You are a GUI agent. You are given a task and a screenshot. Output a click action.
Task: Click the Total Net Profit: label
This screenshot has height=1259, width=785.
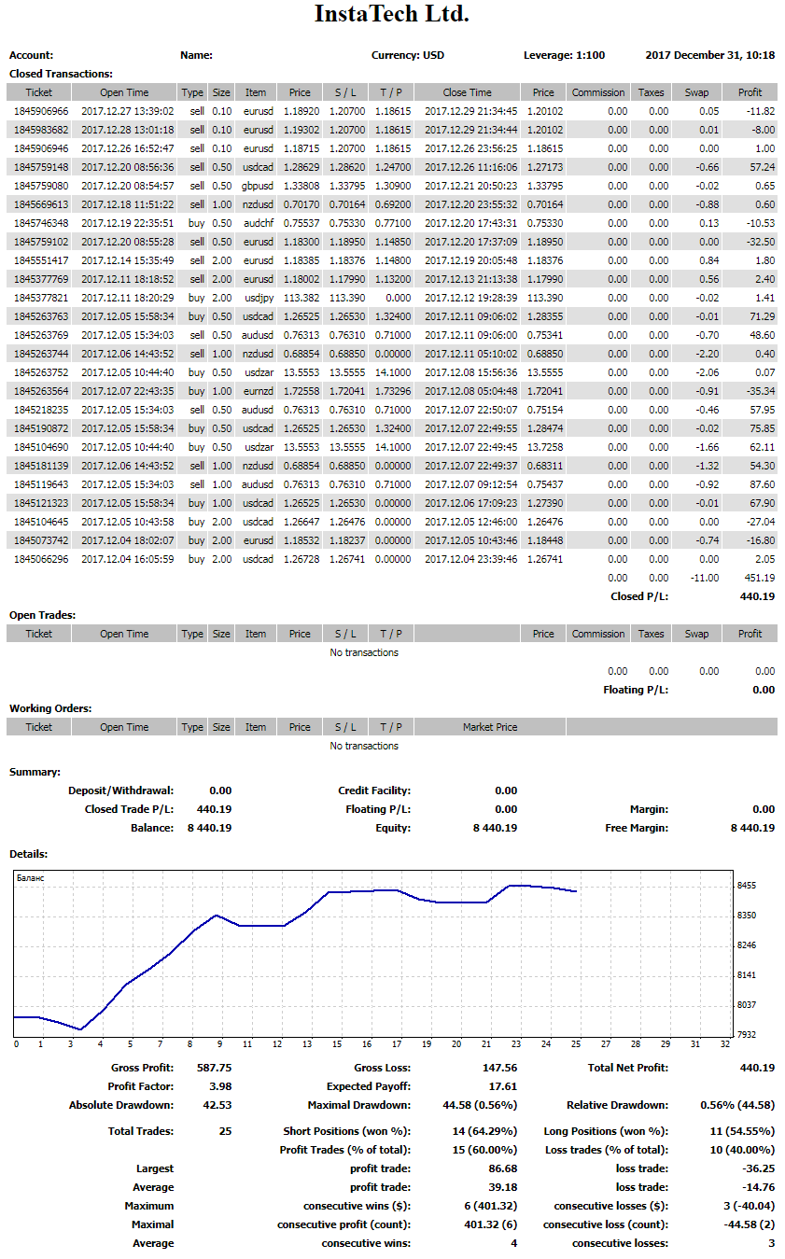627,1068
